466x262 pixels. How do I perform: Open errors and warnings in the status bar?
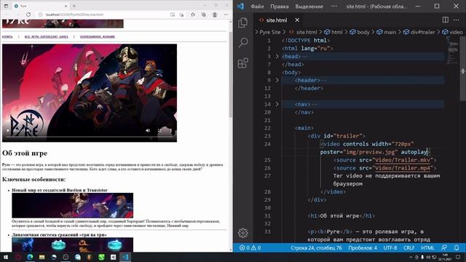(250, 247)
